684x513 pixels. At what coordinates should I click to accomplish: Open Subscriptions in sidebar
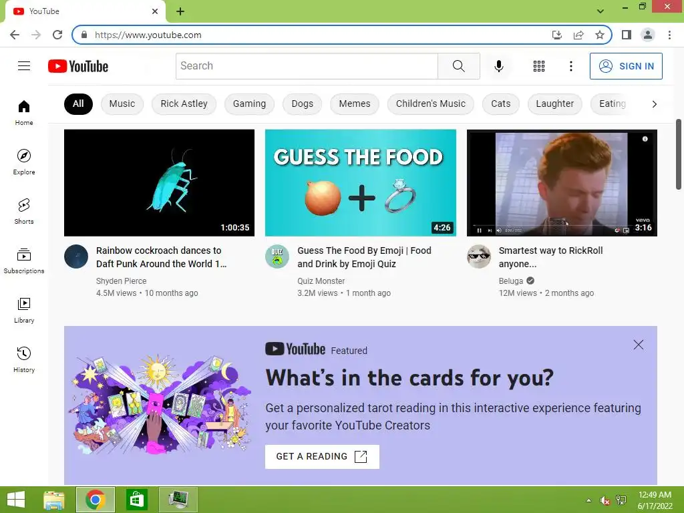[24, 261]
